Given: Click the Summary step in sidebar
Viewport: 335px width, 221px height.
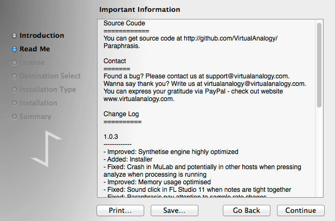Looking at the screenshot, I should click(35, 116).
